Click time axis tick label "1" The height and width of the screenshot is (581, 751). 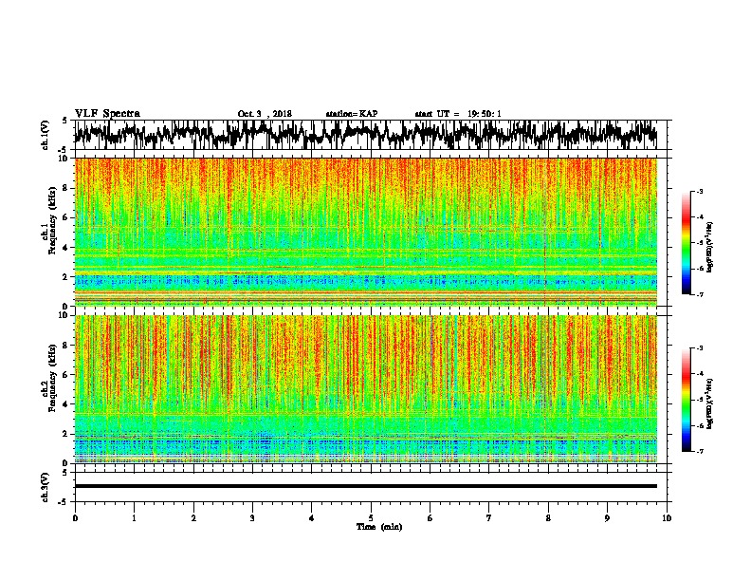[x=134, y=518]
